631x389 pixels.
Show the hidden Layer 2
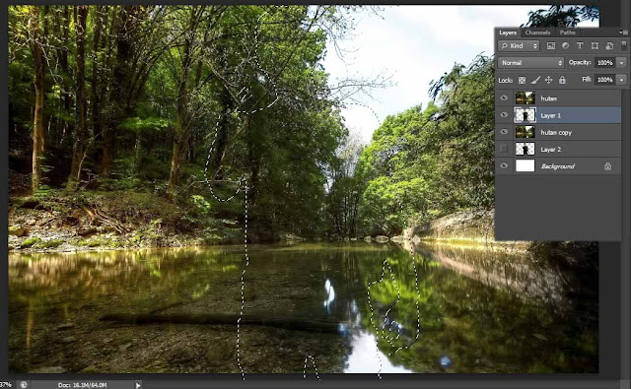[504, 149]
